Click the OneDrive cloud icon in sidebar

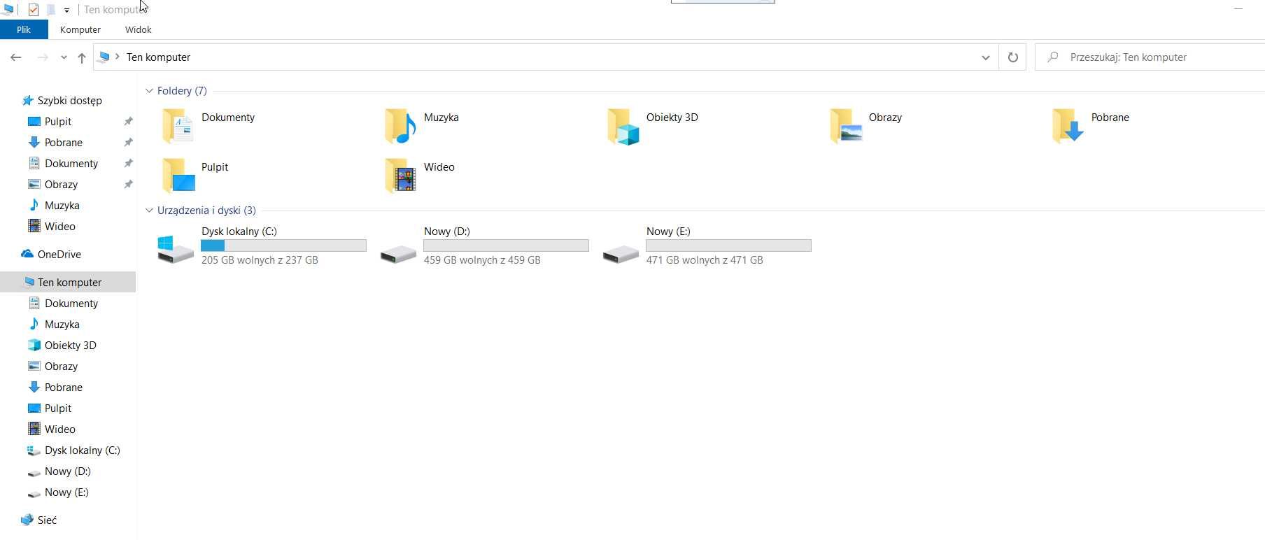point(27,254)
